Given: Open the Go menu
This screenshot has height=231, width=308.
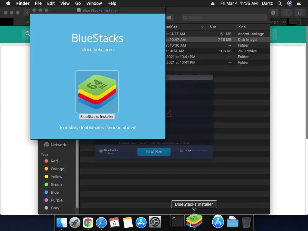Looking at the screenshot, I should (x=78, y=3).
